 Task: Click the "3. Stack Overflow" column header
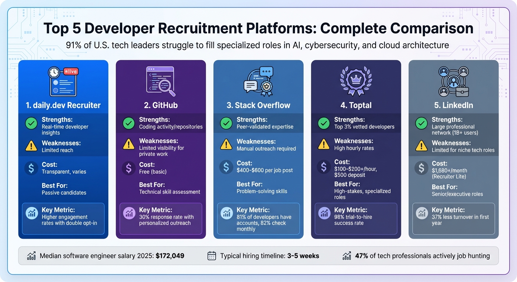coord(258,105)
